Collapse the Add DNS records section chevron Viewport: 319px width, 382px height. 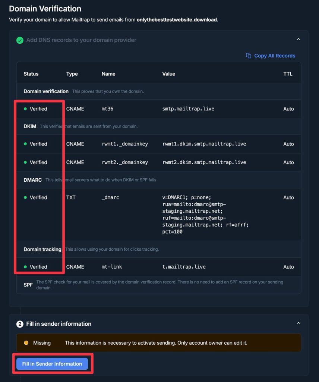pyautogui.click(x=299, y=39)
